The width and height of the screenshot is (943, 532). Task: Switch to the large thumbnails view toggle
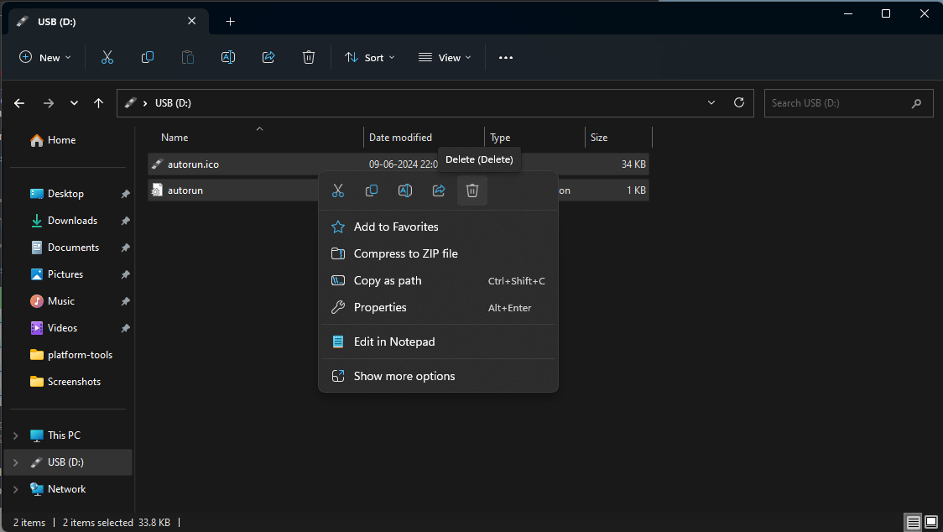tap(930, 522)
